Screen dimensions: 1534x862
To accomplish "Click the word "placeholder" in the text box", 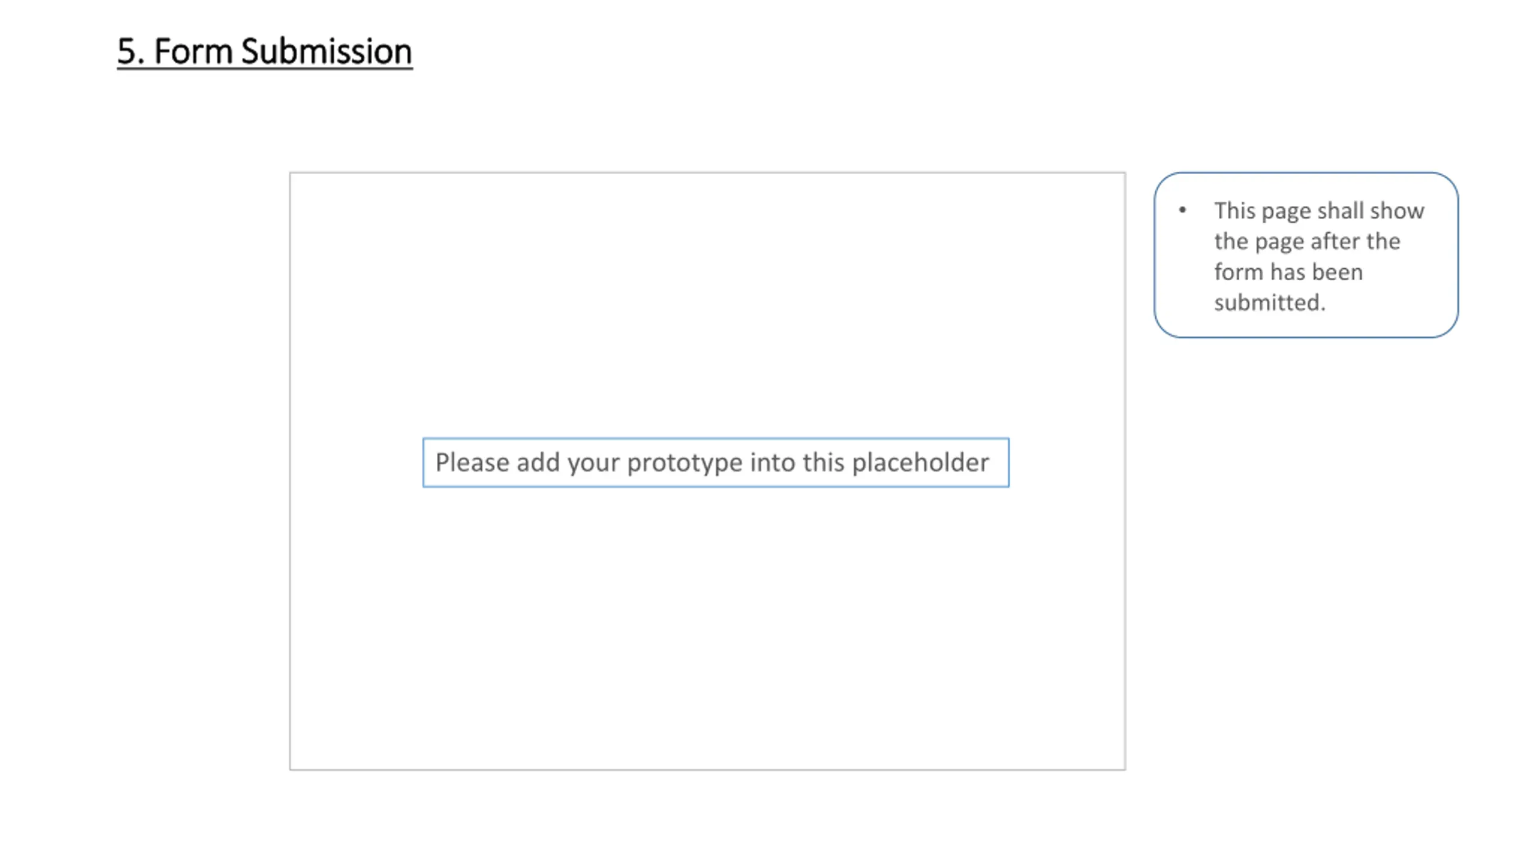I will point(920,463).
